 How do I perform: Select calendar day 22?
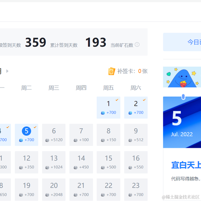tap(108, 190)
